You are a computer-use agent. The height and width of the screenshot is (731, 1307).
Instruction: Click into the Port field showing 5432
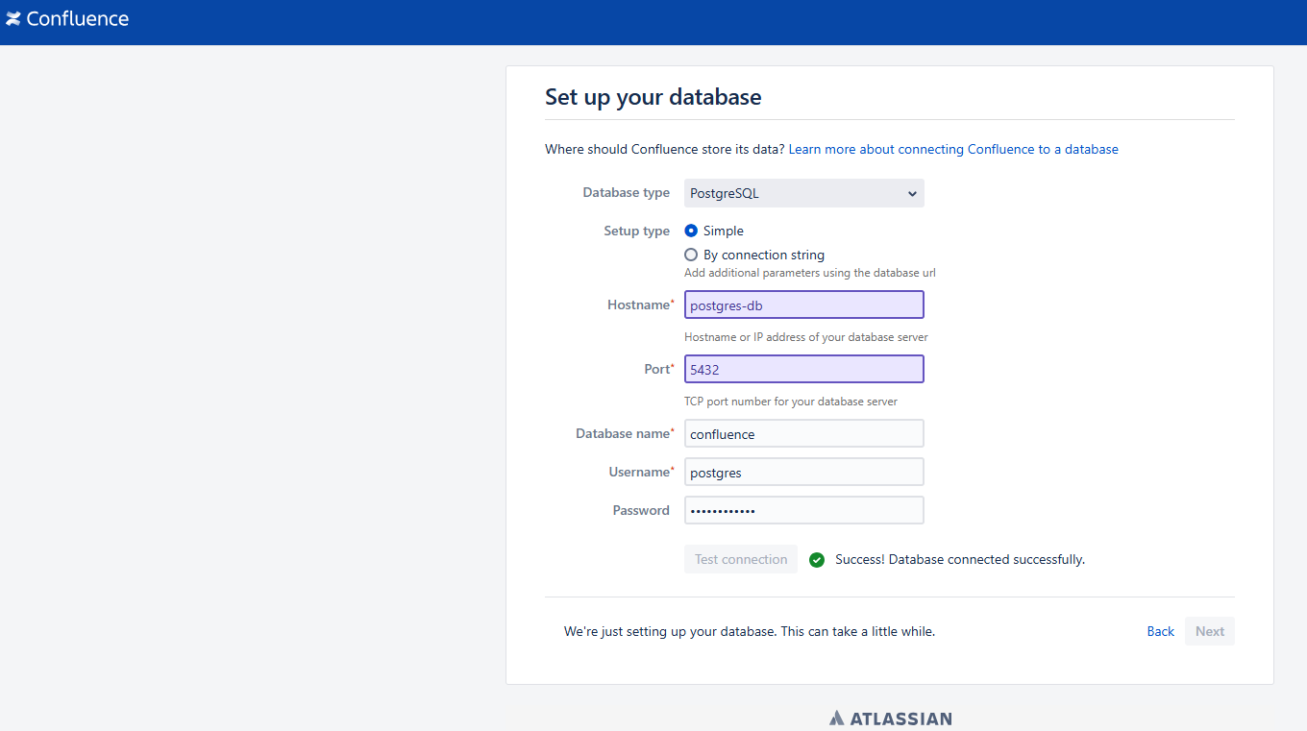pyautogui.click(x=803, y=370)
